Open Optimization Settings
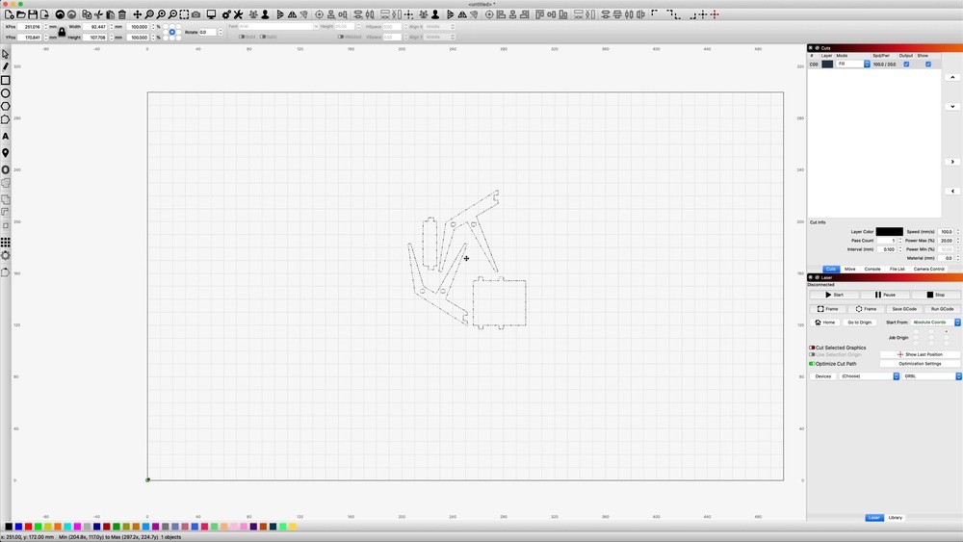 (920, 363)
